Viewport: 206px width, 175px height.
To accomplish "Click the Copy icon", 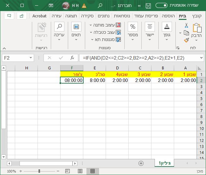I will (x=186, y=33).
